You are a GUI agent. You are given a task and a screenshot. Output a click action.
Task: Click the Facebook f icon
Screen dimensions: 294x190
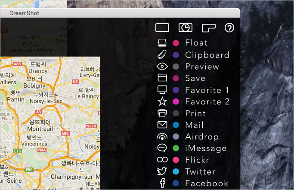162,183
